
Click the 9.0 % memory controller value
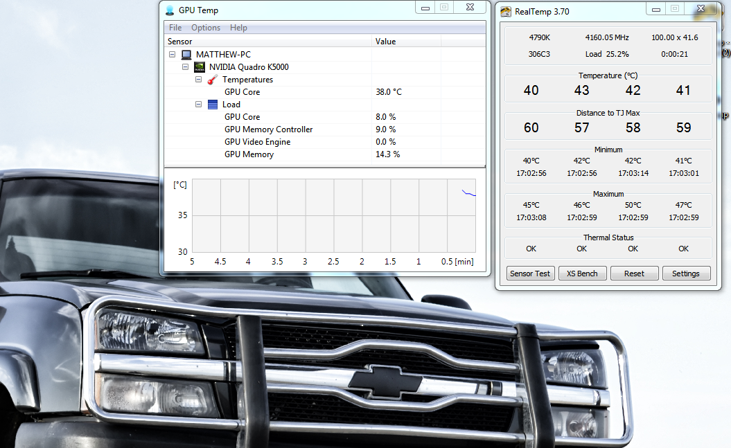tap(385, 129)
